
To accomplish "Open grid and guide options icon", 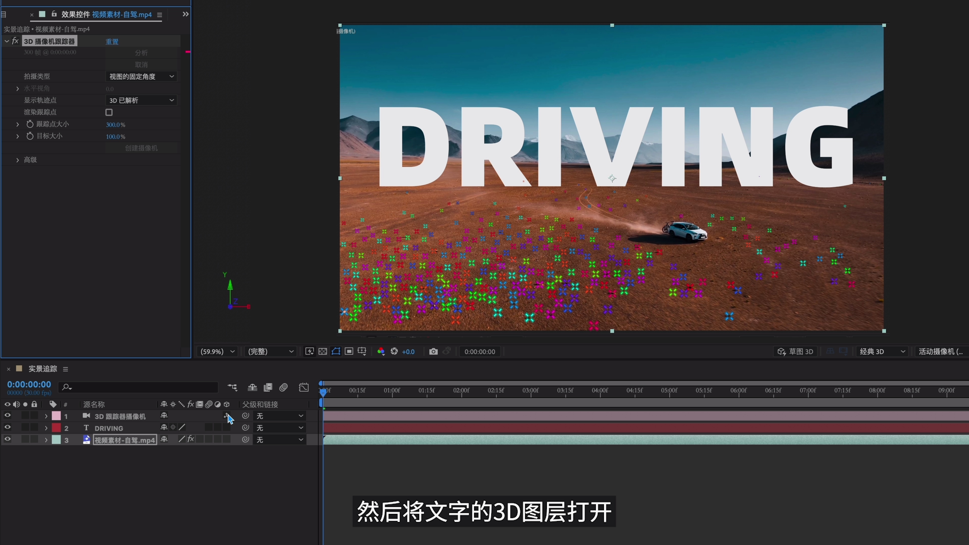I will (362, 351).
